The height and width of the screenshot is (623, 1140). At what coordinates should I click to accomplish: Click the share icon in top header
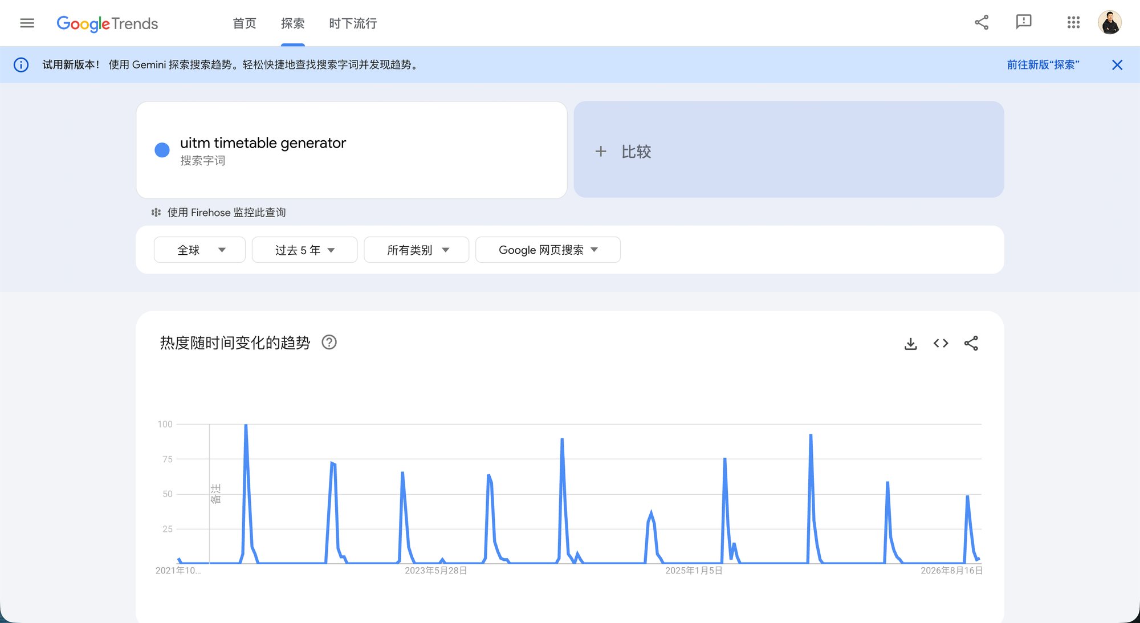(982, 22)
